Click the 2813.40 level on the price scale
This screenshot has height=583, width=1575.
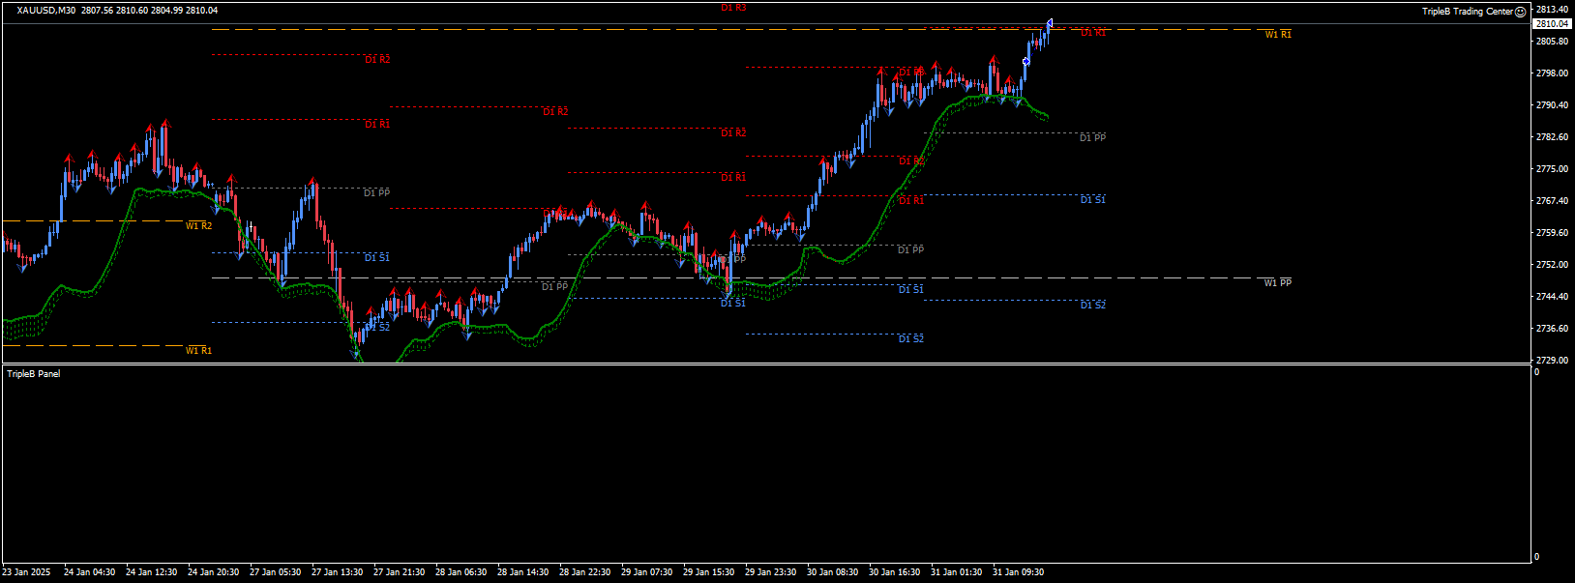click(x=1552, y=11)
